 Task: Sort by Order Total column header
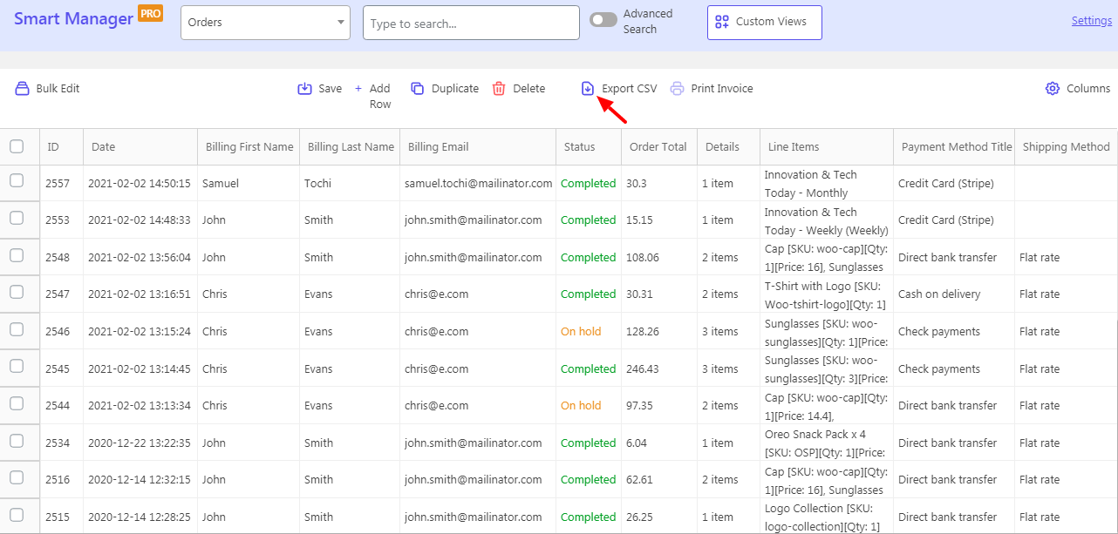point(658,147)
